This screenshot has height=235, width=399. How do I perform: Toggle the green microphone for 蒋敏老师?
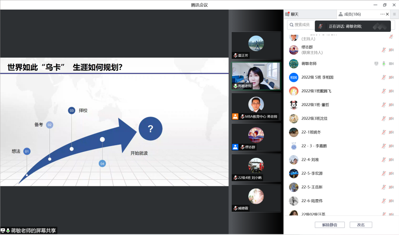(384, 64)
